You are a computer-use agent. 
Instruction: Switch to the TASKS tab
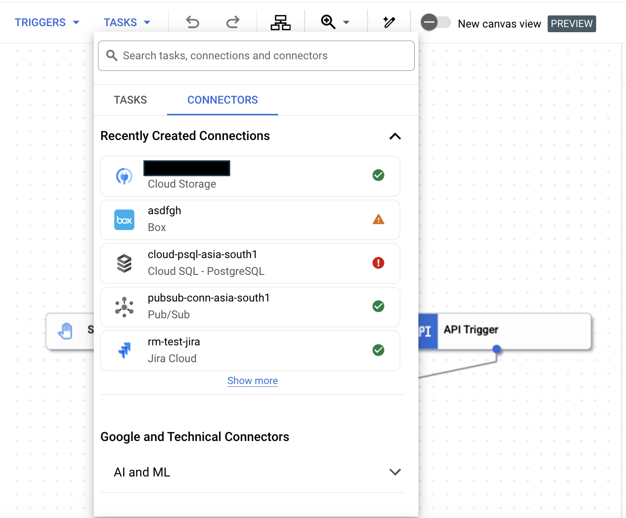130,100
